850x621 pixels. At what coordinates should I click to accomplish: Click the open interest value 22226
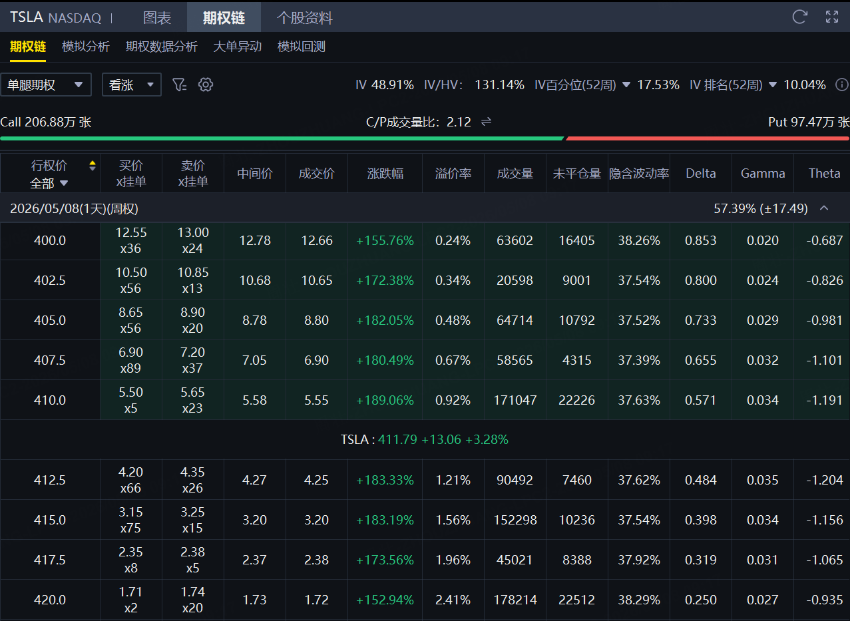[x=577, y=400]
